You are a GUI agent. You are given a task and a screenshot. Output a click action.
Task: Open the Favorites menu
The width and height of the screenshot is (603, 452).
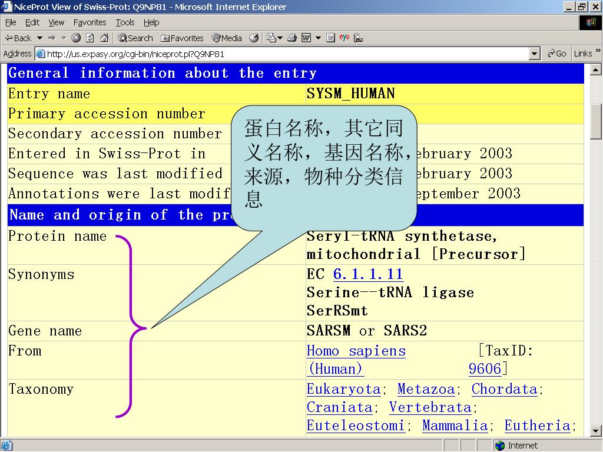[90, 22]
